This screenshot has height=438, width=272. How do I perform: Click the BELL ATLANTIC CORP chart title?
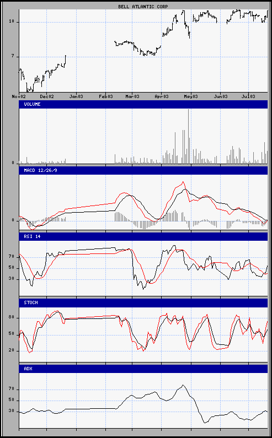(x=143, y=7)
